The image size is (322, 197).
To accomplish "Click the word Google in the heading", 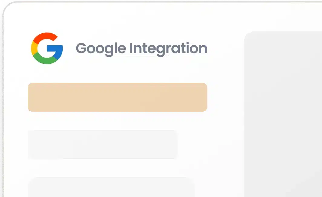I will coord(101,49).
